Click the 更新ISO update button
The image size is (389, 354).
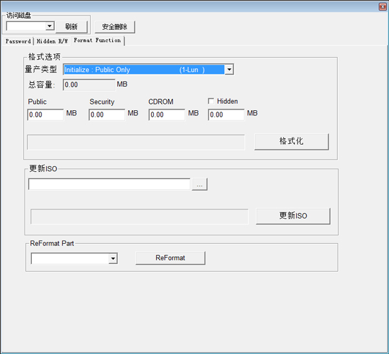pyautogui.click(x=293, y=216)
